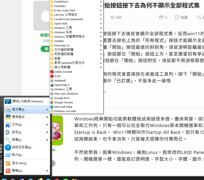Open the [開始] 功能表 (Windows) entry
Viewport: 204px width, 180px height.
27,102
